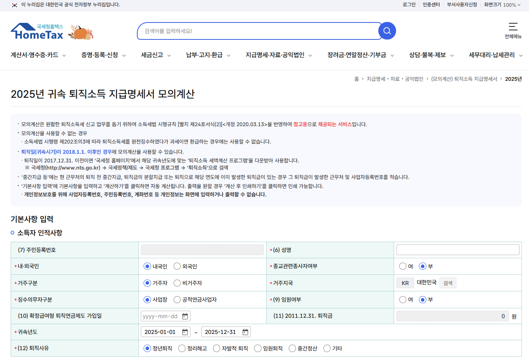Open the calendar for 귀속년도 end date
529x358 pixels.
coord(245,332)
